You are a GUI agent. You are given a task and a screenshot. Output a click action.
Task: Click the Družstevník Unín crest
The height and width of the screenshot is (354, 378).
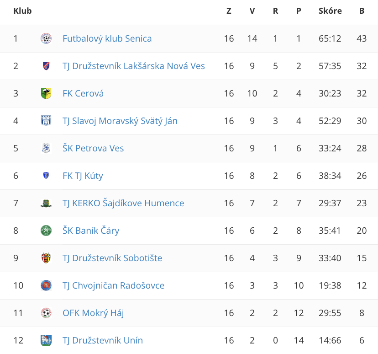point(46,340)
